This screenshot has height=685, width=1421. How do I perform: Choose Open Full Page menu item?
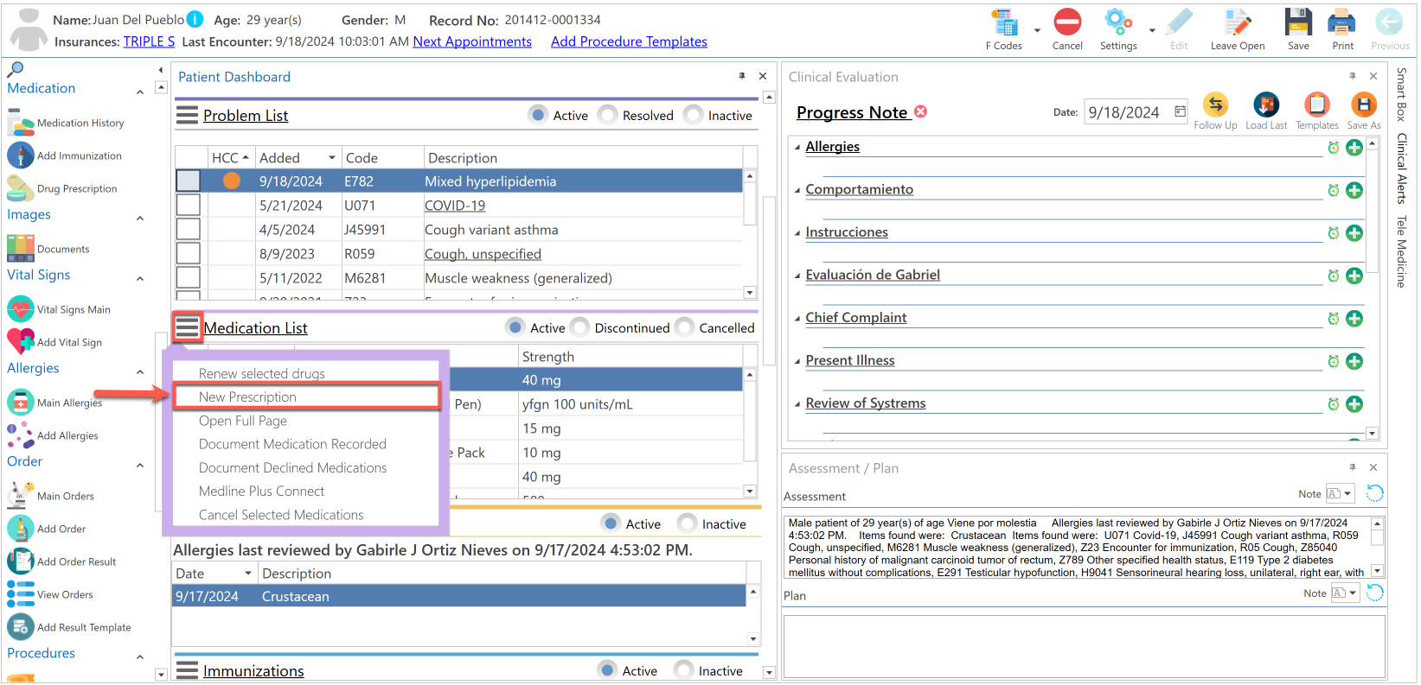[242, 421]
